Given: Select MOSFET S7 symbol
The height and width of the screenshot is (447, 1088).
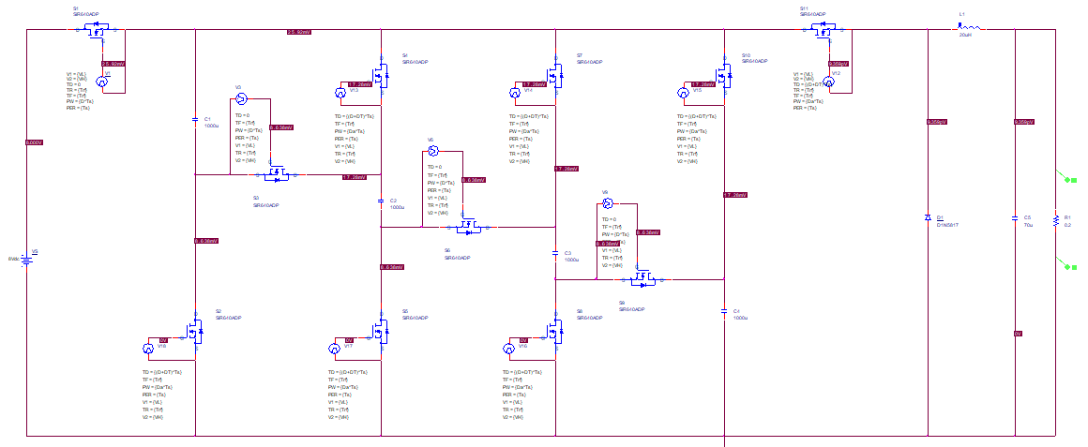Looking at the screenshot, I should [x=556, y=76].
